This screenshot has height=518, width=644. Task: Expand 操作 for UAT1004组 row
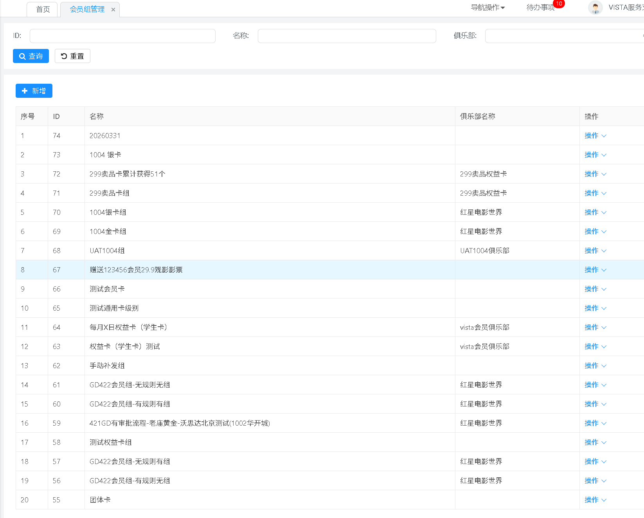[595, 251]
